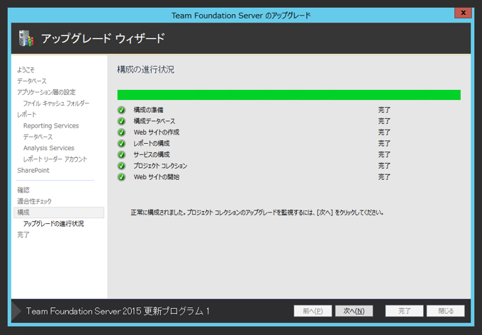Click 構成データベース task label
The width and height of the screenshot is (482, 335).
[x=155, y=121]
